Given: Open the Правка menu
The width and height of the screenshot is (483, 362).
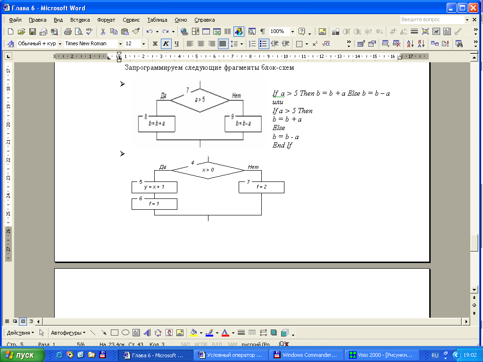Looking at the screenshot, I should click(38, 20).
